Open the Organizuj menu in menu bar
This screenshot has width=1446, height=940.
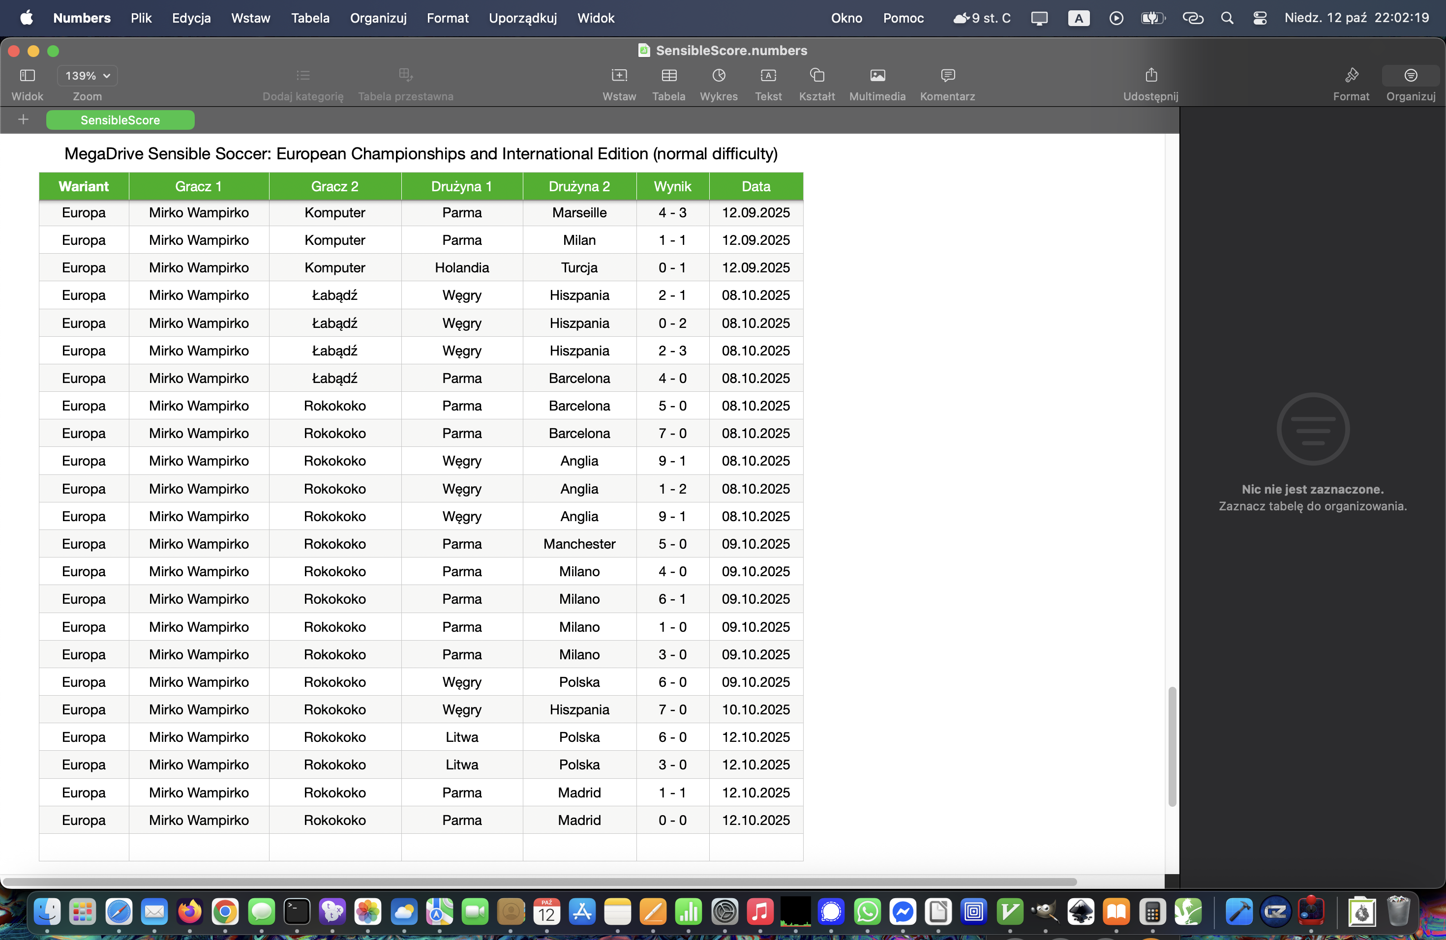pos(378,18)
